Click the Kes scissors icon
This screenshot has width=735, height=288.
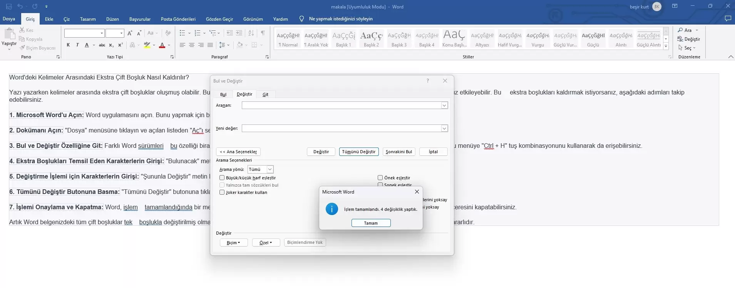click(x=22, y=30)
